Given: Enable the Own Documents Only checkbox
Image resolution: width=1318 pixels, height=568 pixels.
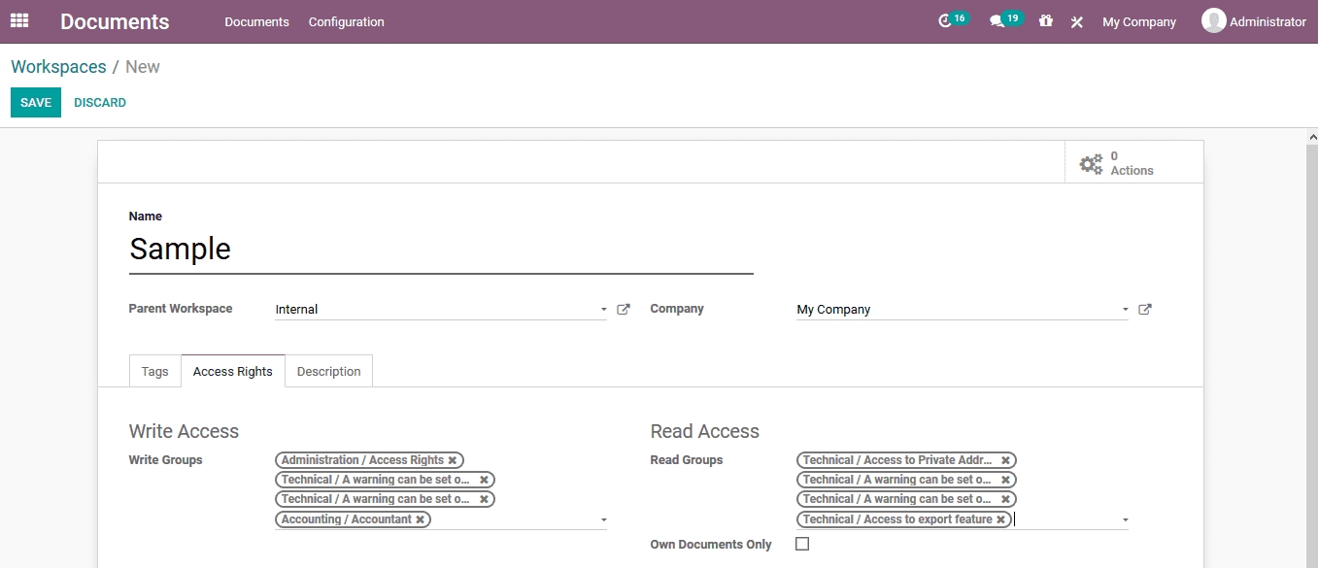Looking at the screenshot, I should coord(802,544).
